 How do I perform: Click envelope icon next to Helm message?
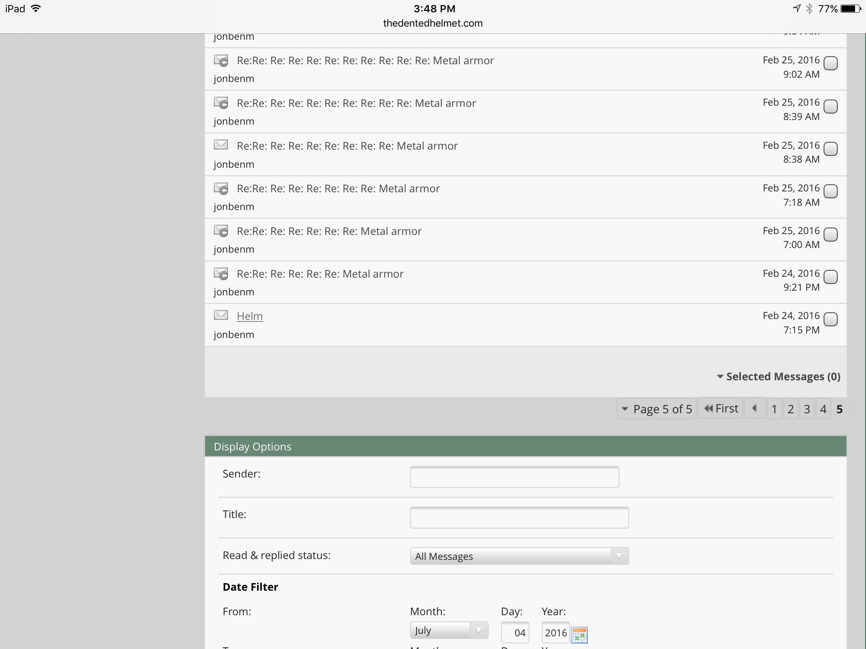pos(221,315)
